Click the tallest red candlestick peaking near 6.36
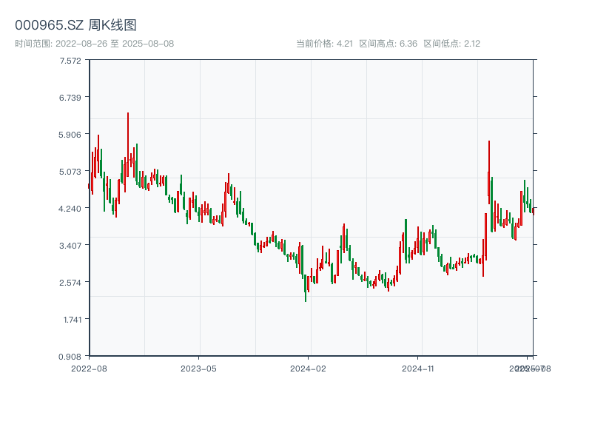Screen dimensions: 592x444 click(x=128, y=144)
